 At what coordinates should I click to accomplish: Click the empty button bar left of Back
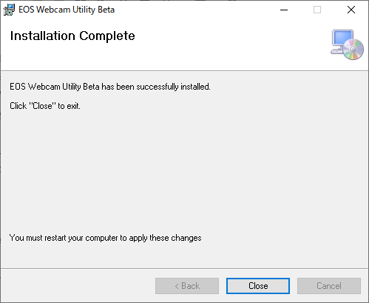click(x=78, y=286)
